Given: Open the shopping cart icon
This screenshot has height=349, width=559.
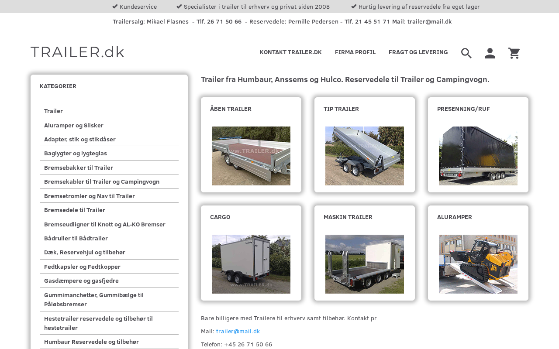Looking at the screenshot, I should click(514, 53).
